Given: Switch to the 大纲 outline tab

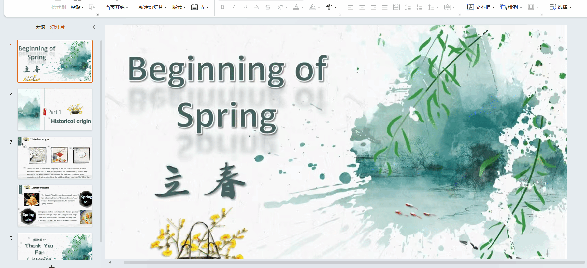Looking at the screenshot, I should pyautogui.click(x=40, y=27).
